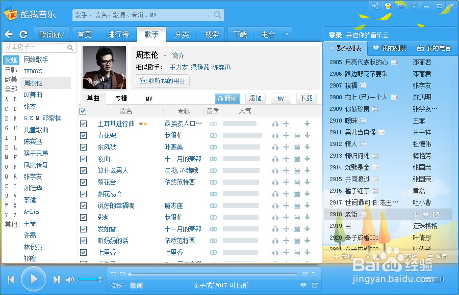The height and width of the screenshot is (295, 459).
Task: Click the refresh page icon
Action: (23, 35)
